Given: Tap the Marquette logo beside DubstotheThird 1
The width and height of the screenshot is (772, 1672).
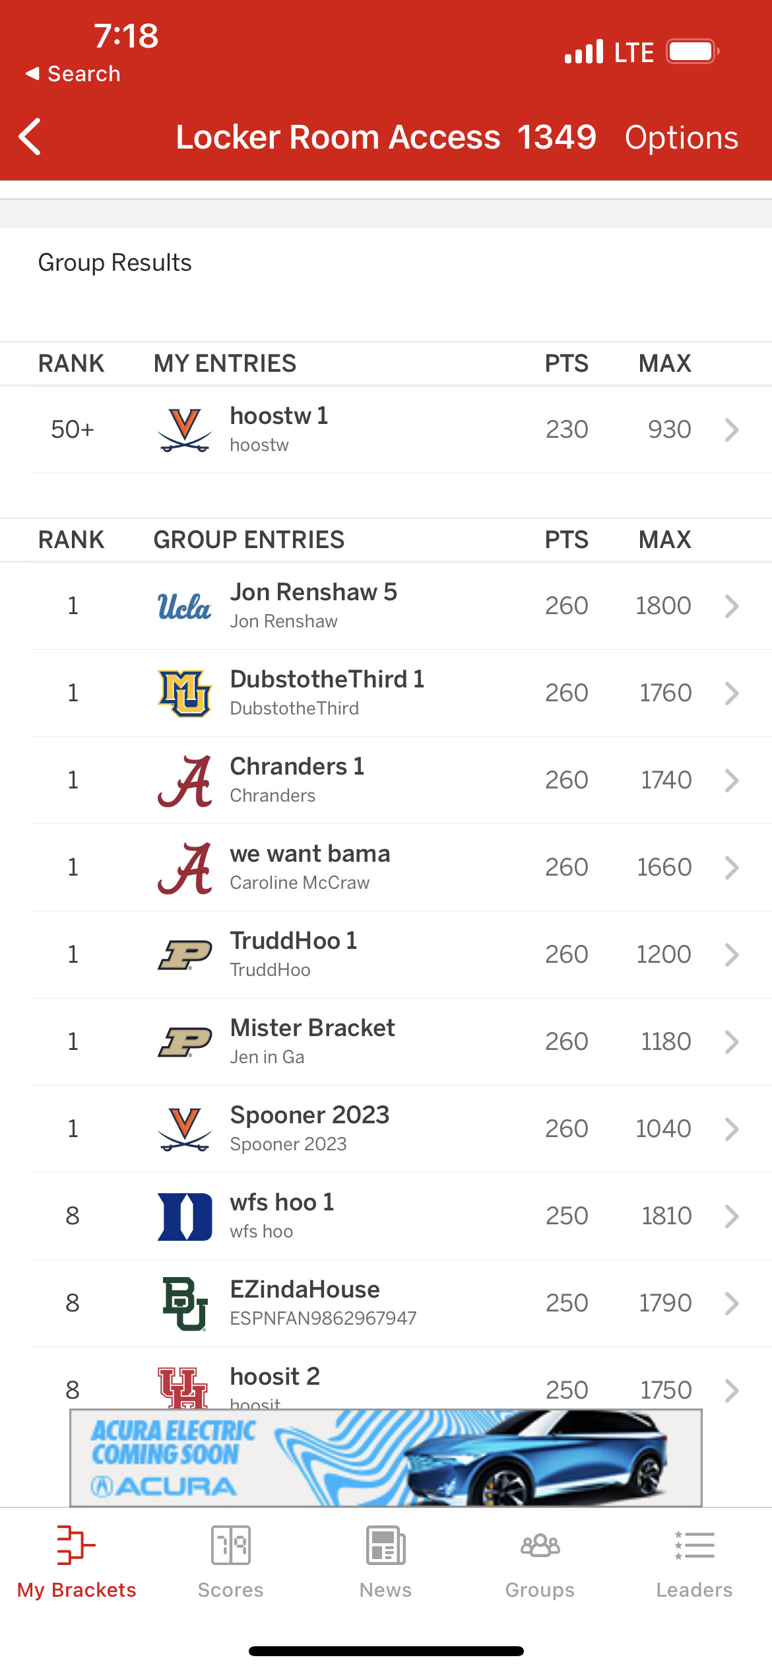Looking at the screenshot, I should point(185,693).
